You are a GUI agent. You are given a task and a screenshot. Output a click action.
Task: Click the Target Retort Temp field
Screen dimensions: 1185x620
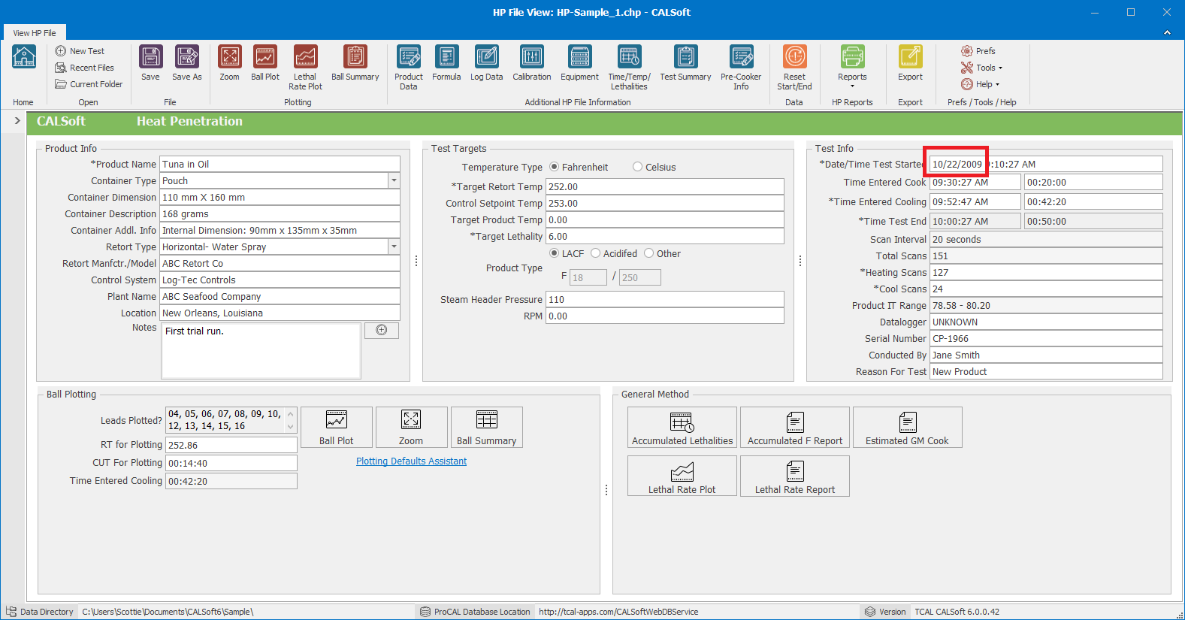point(665,186)
